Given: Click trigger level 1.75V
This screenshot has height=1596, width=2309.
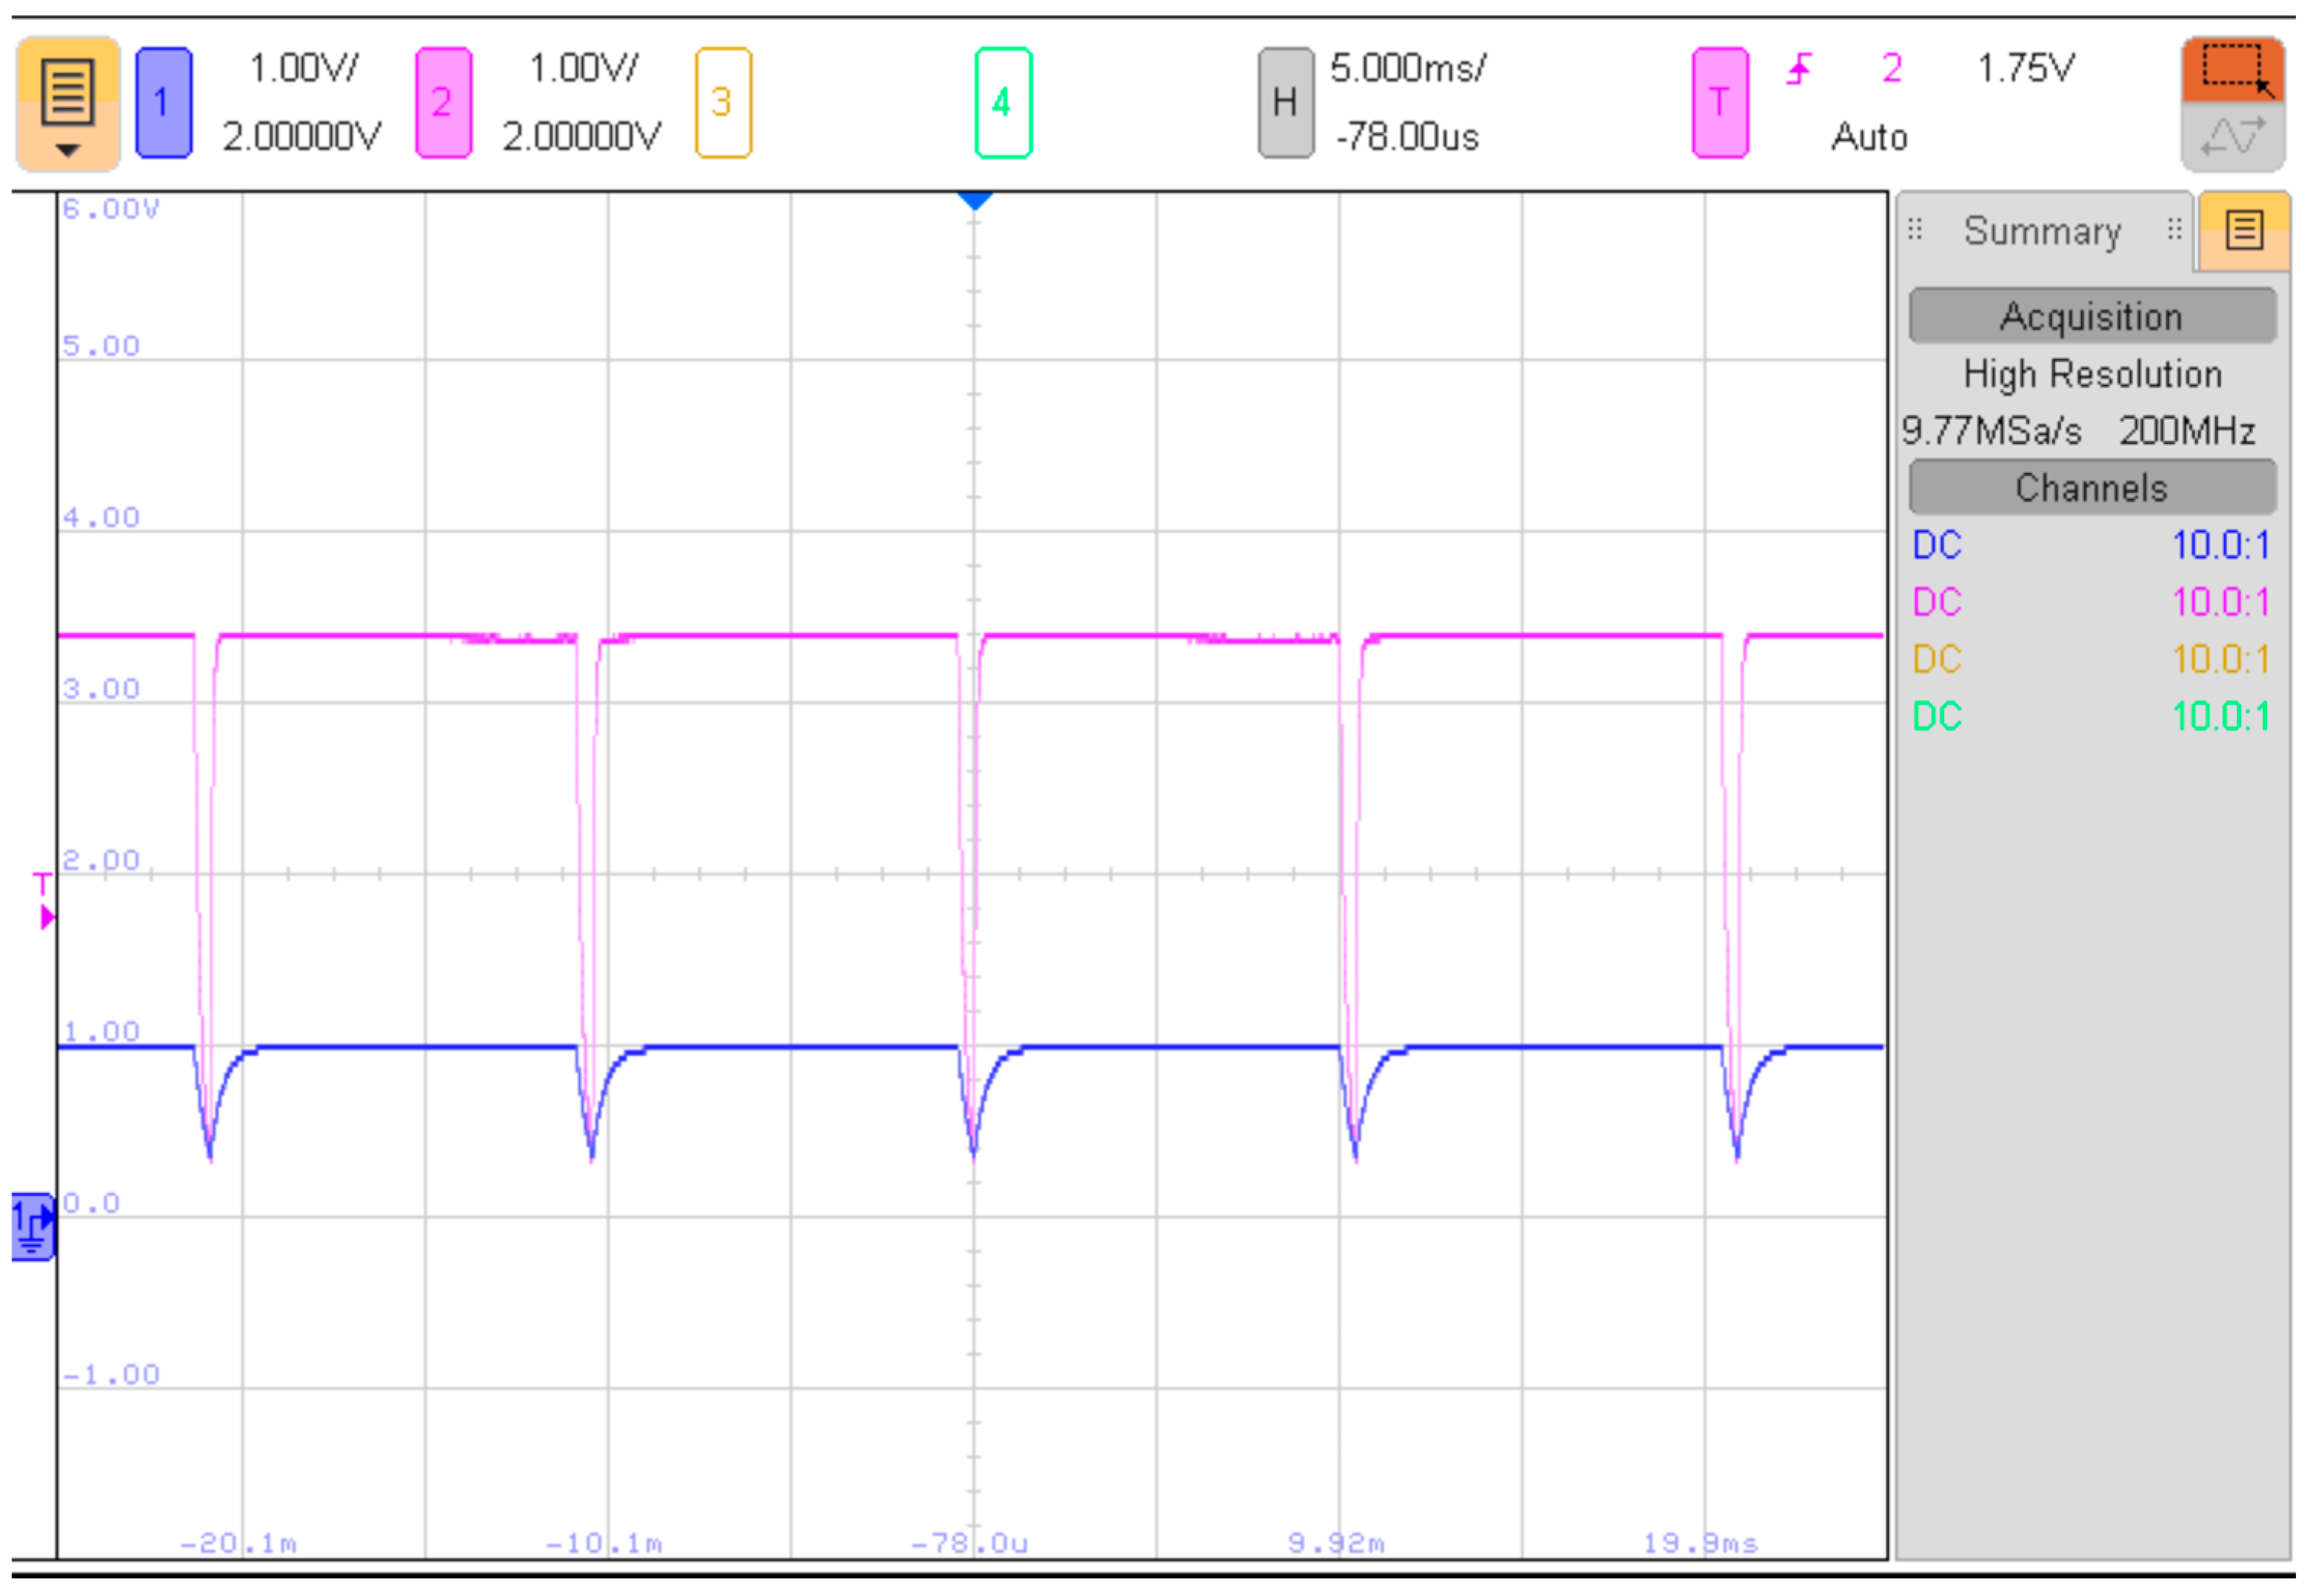Looking at the screenshot, I should coord(2026,69).
